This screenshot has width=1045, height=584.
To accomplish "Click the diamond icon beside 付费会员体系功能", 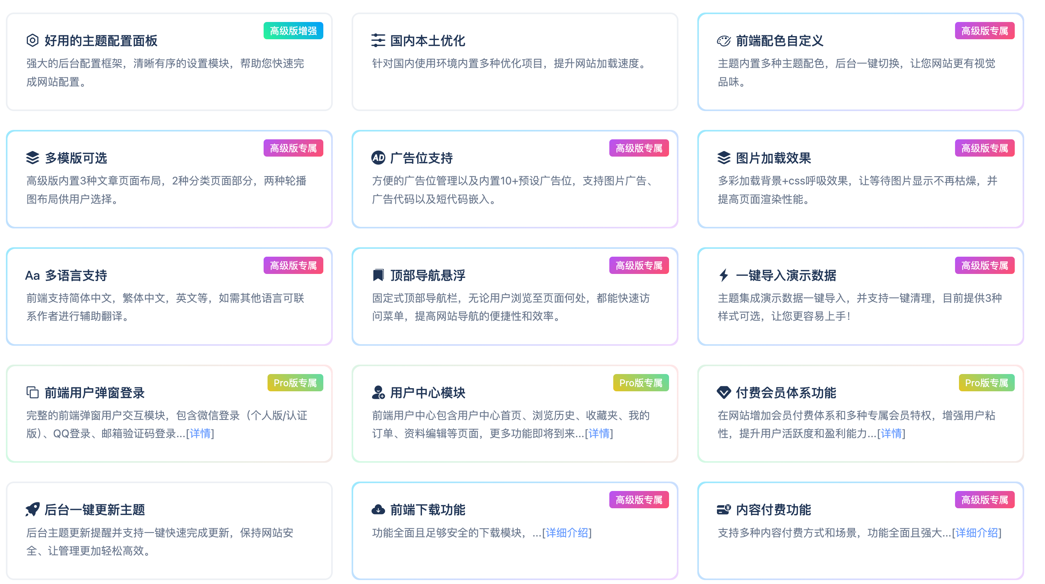I will coord(724,392).
